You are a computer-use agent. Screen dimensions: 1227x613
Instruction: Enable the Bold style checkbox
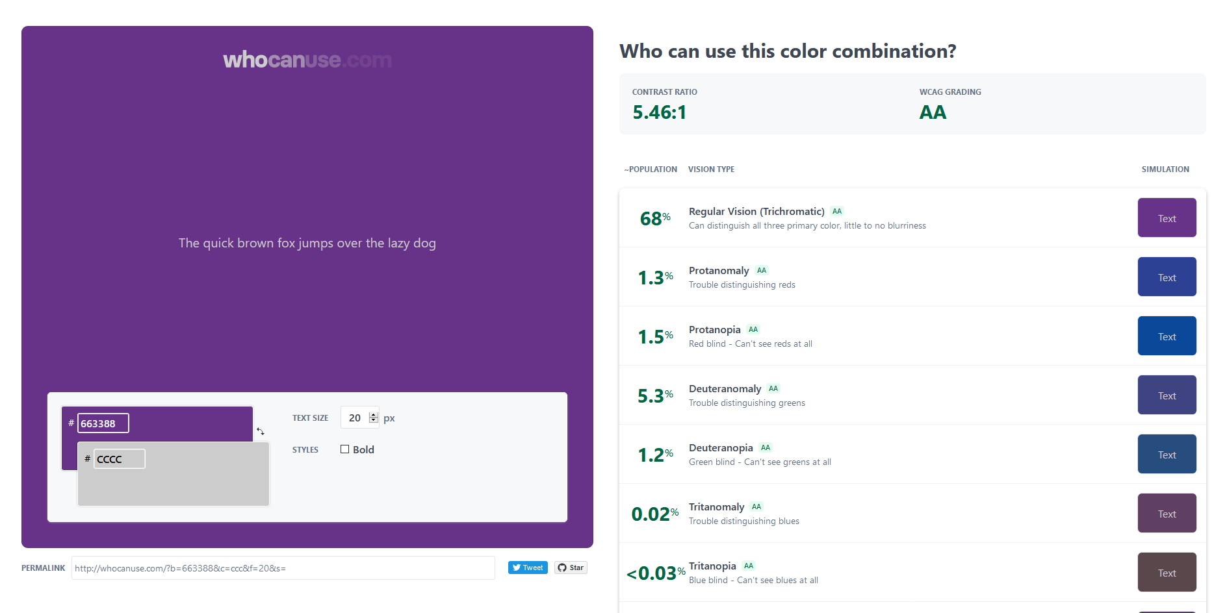coord(345,449)
